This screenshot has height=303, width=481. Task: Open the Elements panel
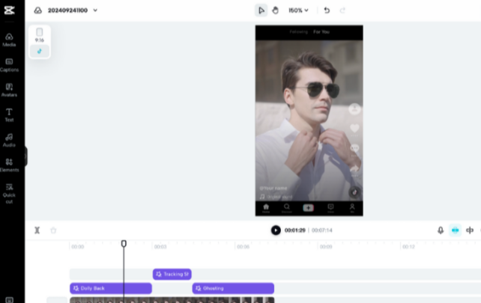tap(9, 165)
